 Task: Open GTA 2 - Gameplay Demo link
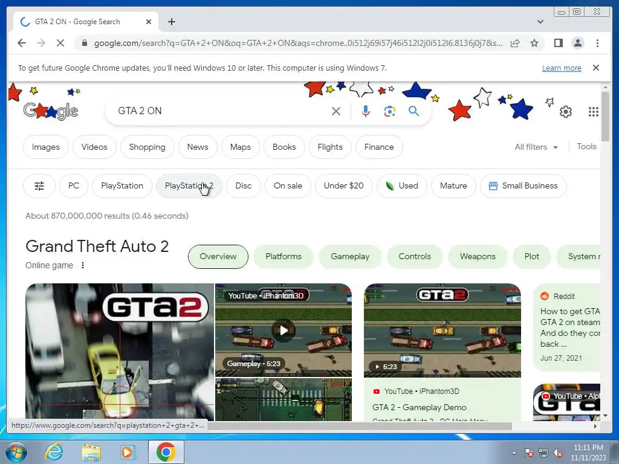coord(420,407)
